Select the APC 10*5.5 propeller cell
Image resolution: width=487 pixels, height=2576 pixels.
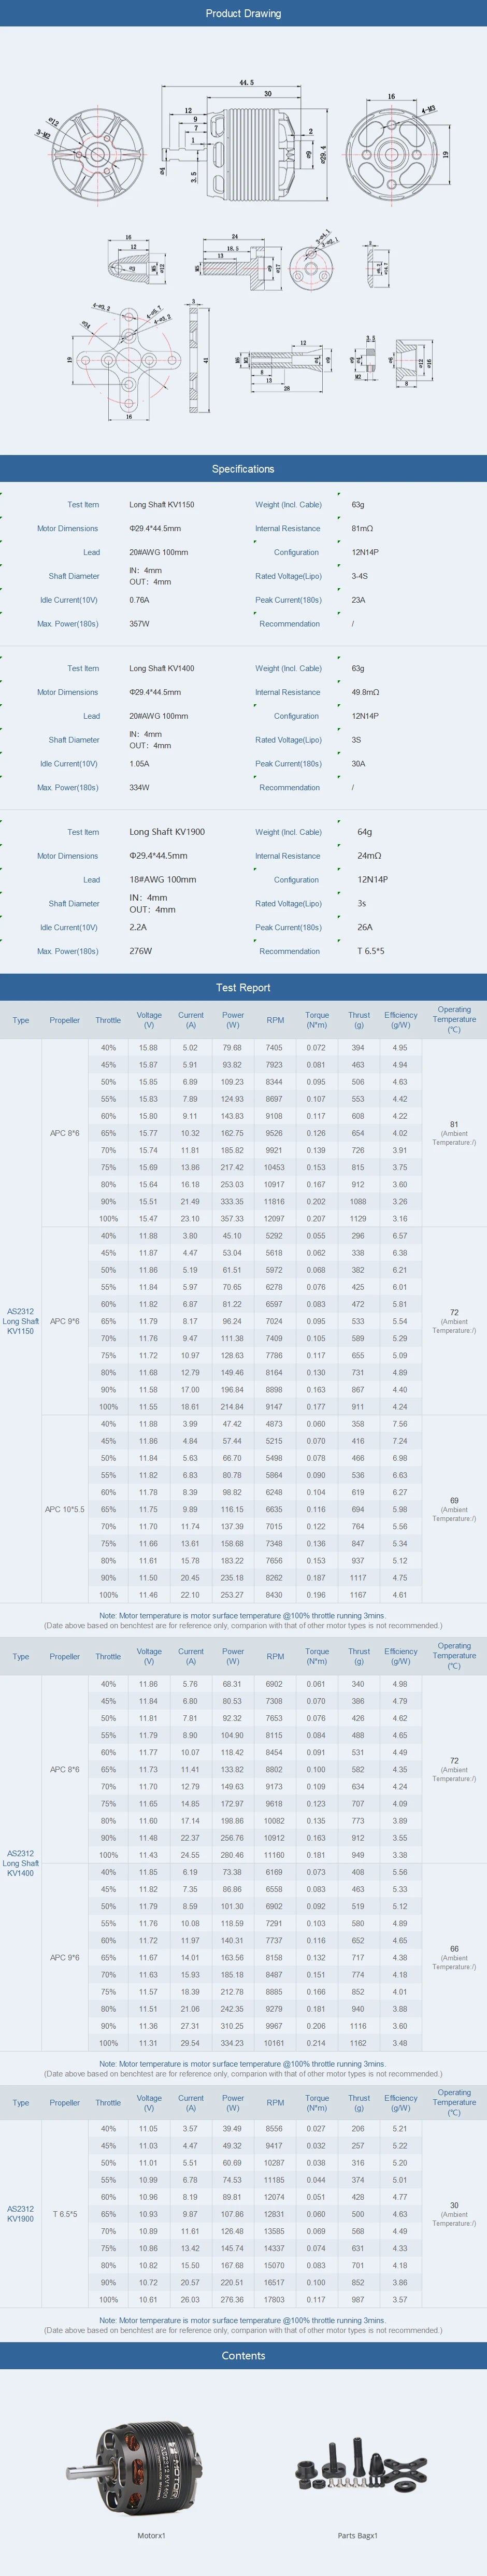(x=65, y=1509)
